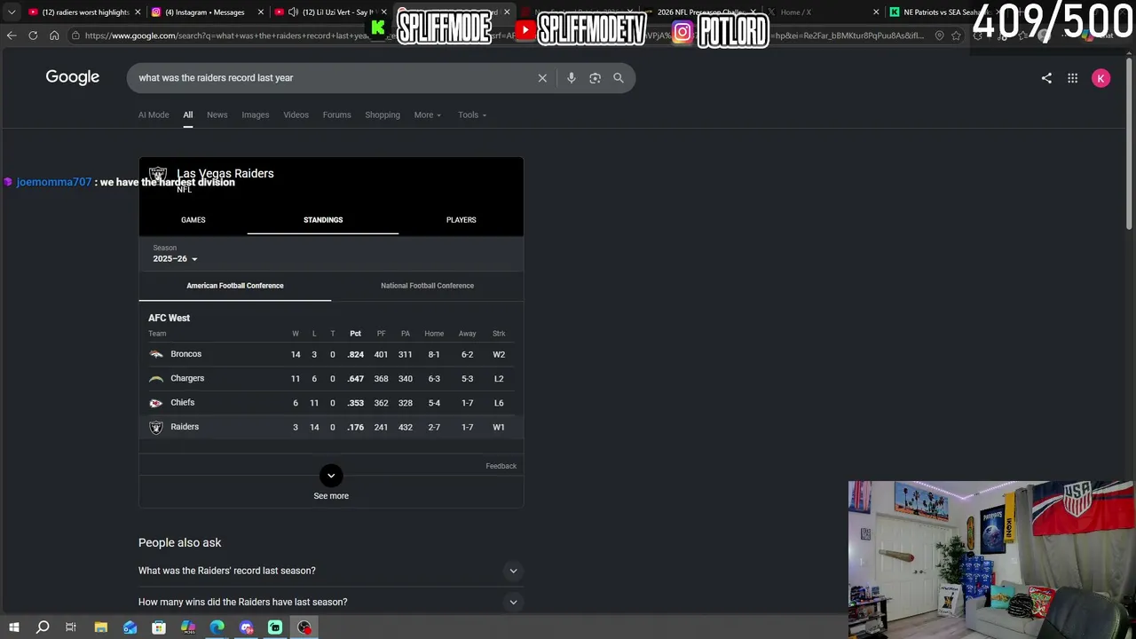The height and width of the screenshot is (639, 1136).
Task: Focus the google.com address bar
Action: pos(506,35)
